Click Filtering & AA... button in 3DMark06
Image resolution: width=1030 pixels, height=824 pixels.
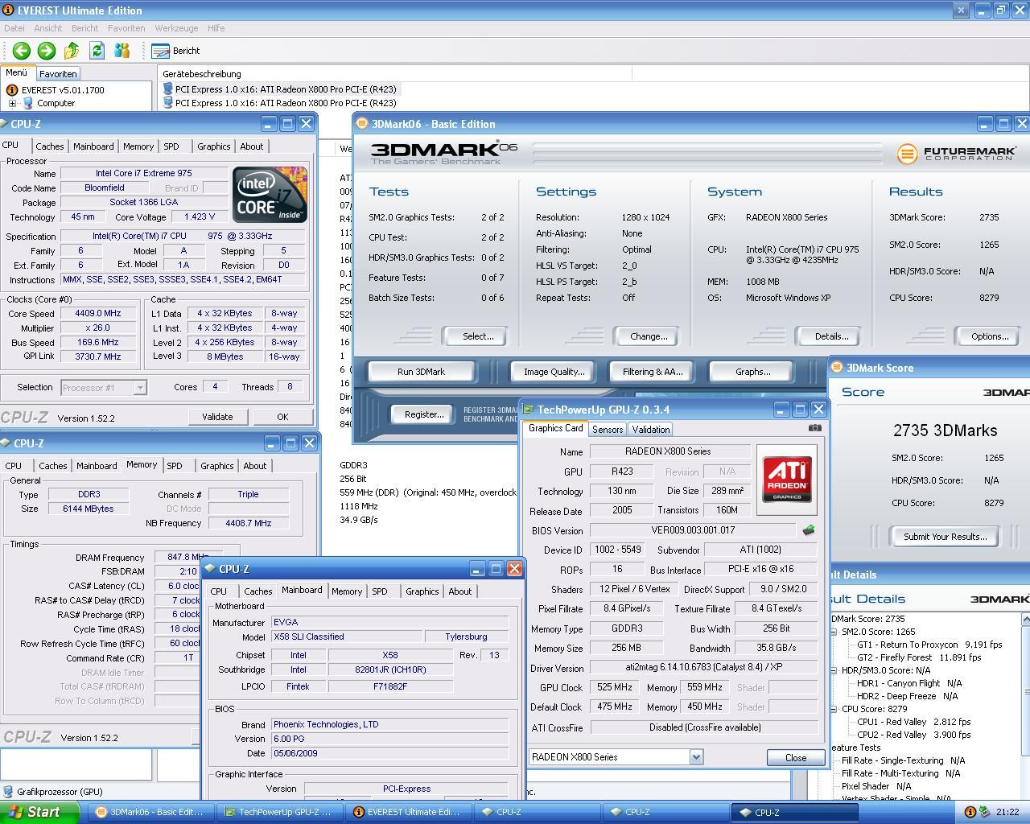pyautogui.click(x=653, y=372)
